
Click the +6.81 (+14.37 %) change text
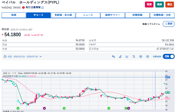(34, 35)
